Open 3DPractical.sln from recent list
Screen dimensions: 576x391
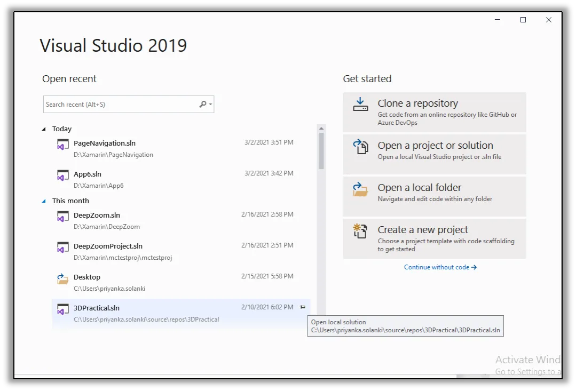[x=181, y=313]
